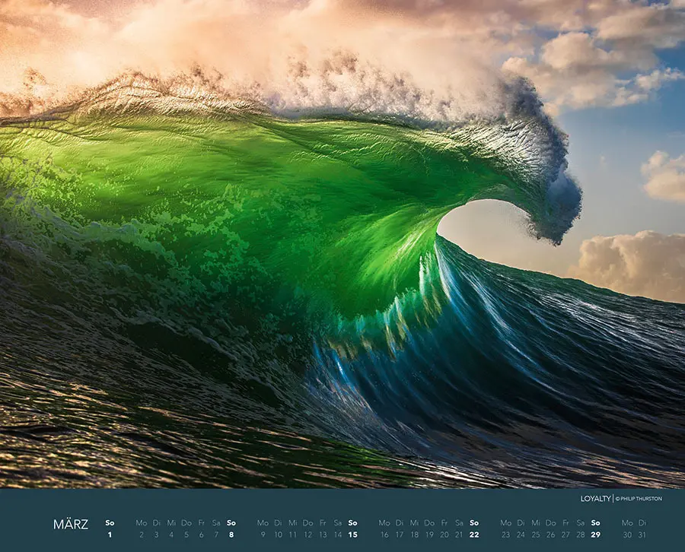685x552 pixels.
Task: Select date 28 in the calendar
Action: [580, 535]
